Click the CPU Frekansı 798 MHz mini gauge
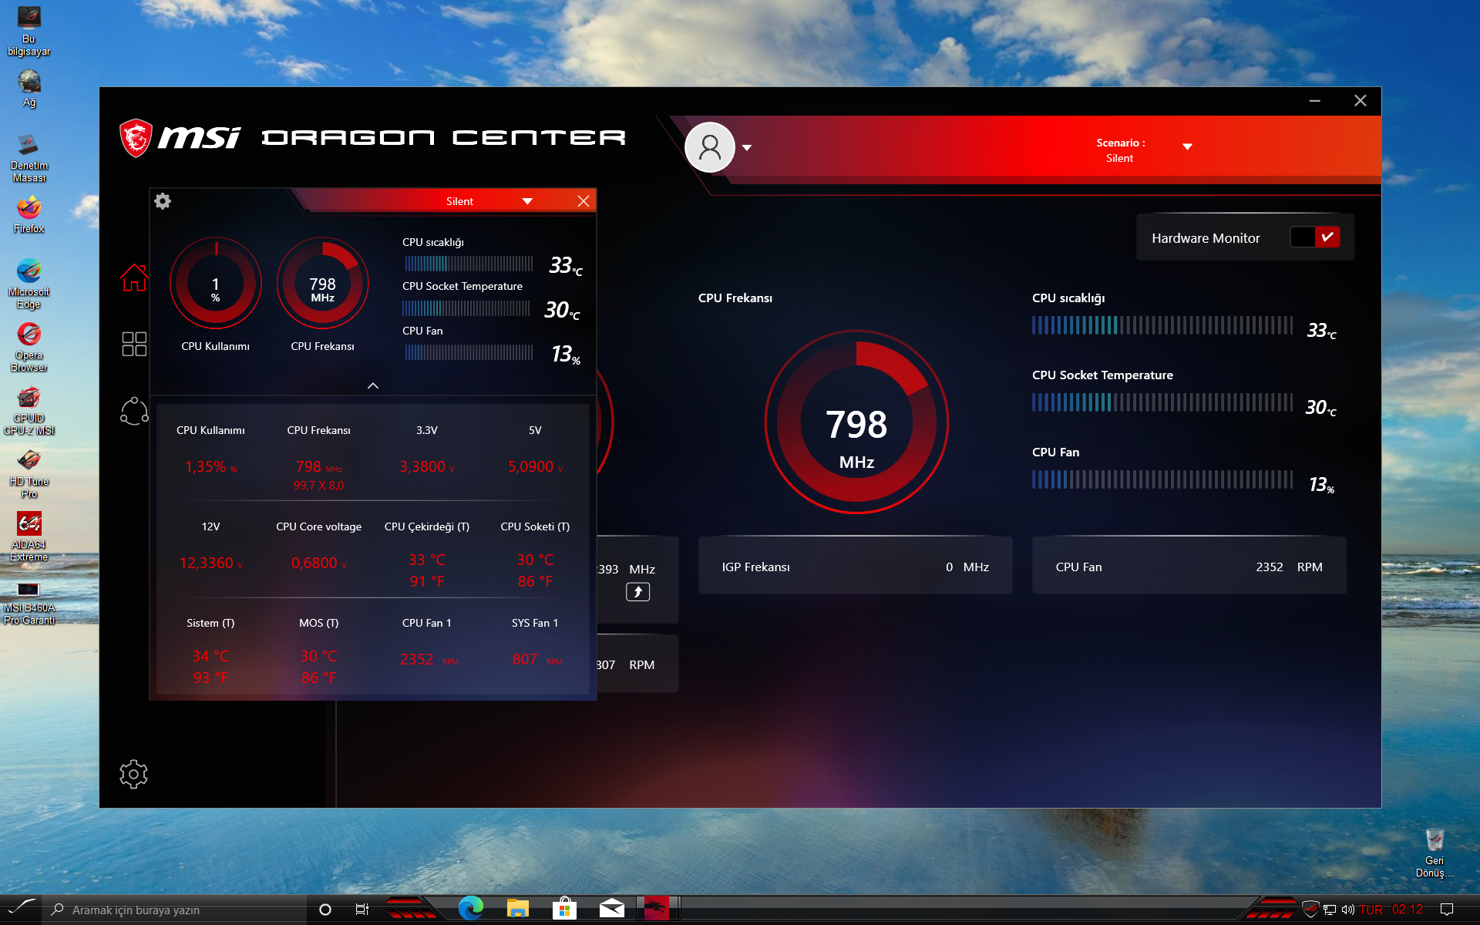1480x925 pixels. click(322, 284)
